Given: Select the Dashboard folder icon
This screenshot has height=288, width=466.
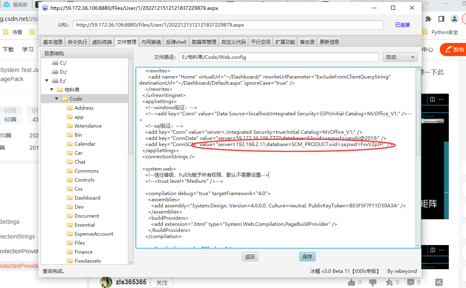Looking at the screenshot, I should [x=70, y=198].
